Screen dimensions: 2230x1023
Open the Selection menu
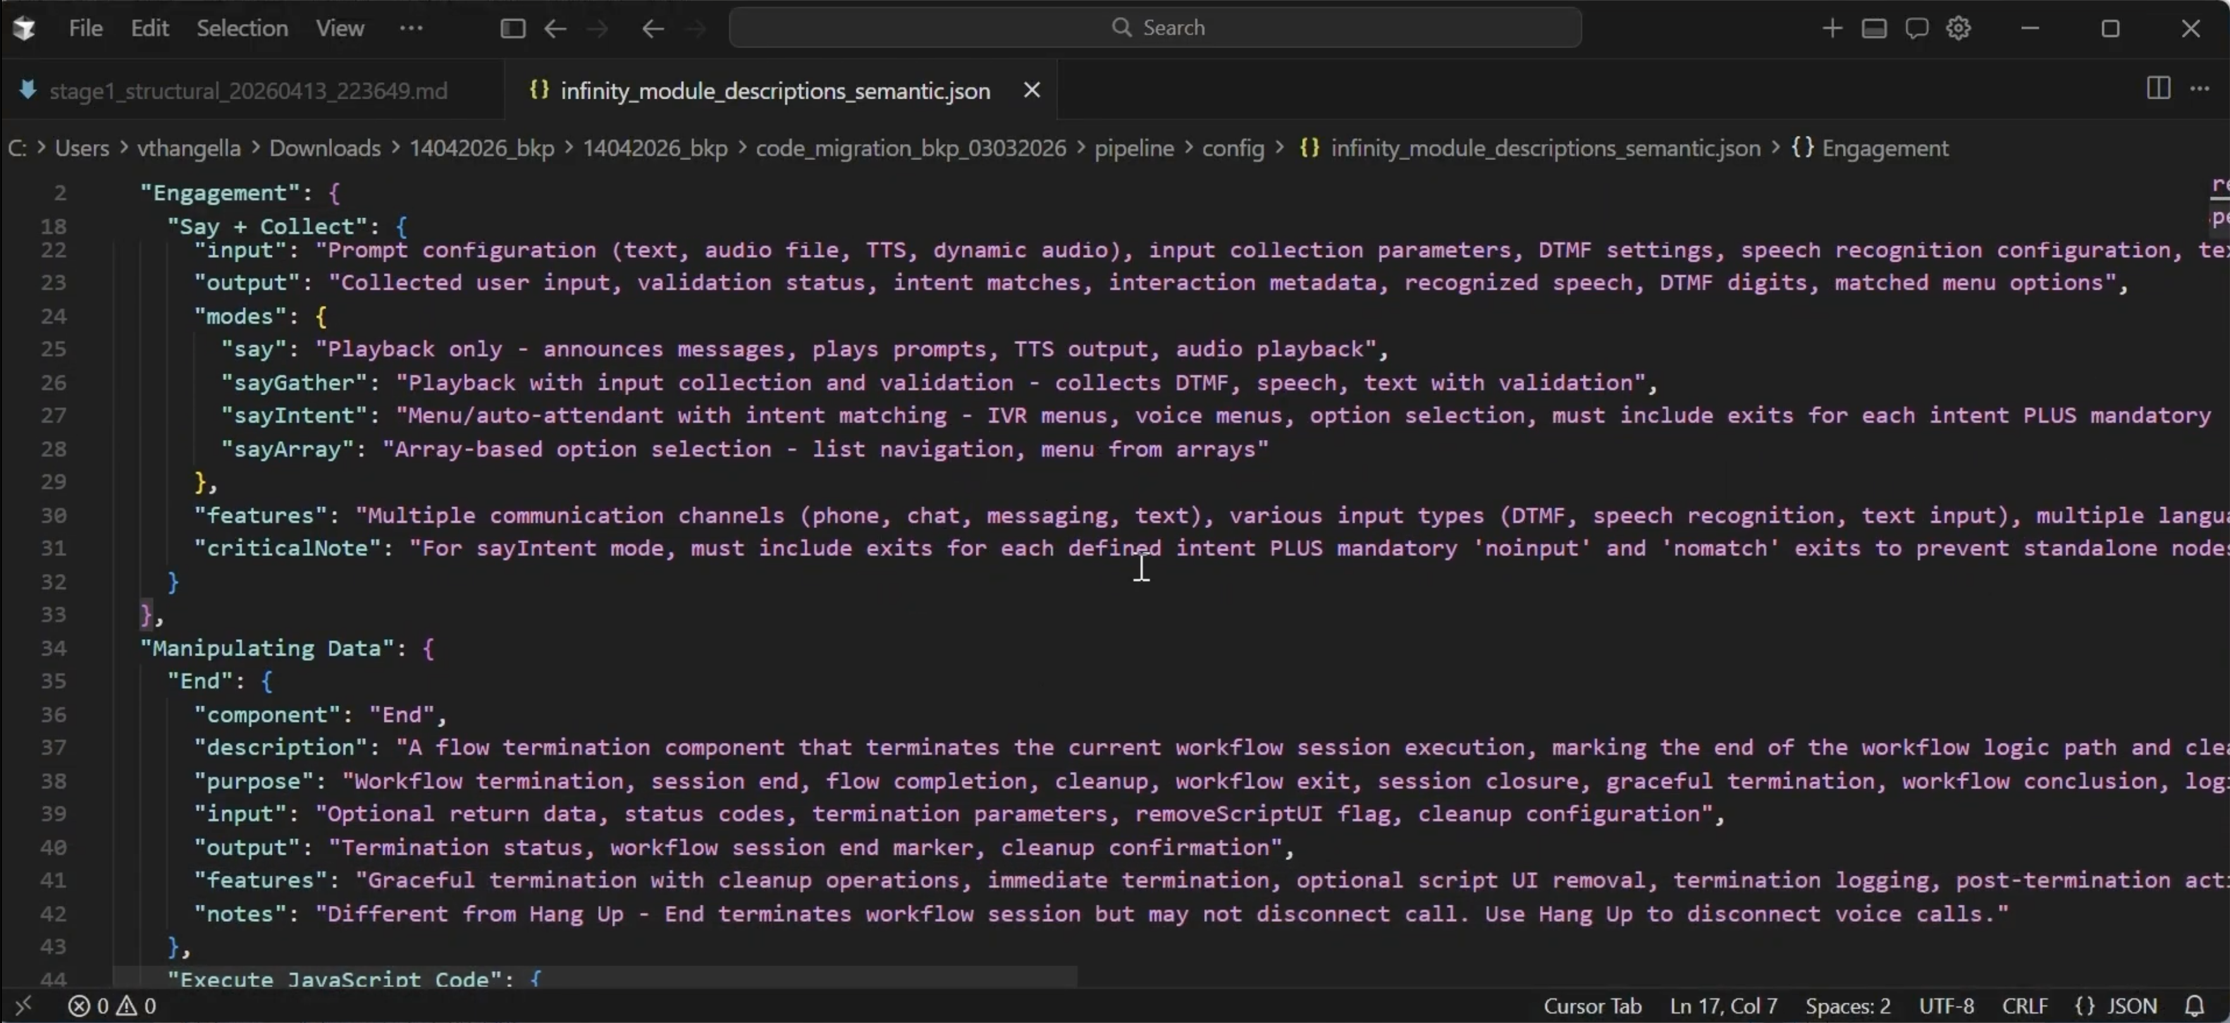pos(242,28)
